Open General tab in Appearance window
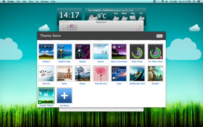Image resolution: width=203 pixels, height=127 pixels. (x=63, y=27)
